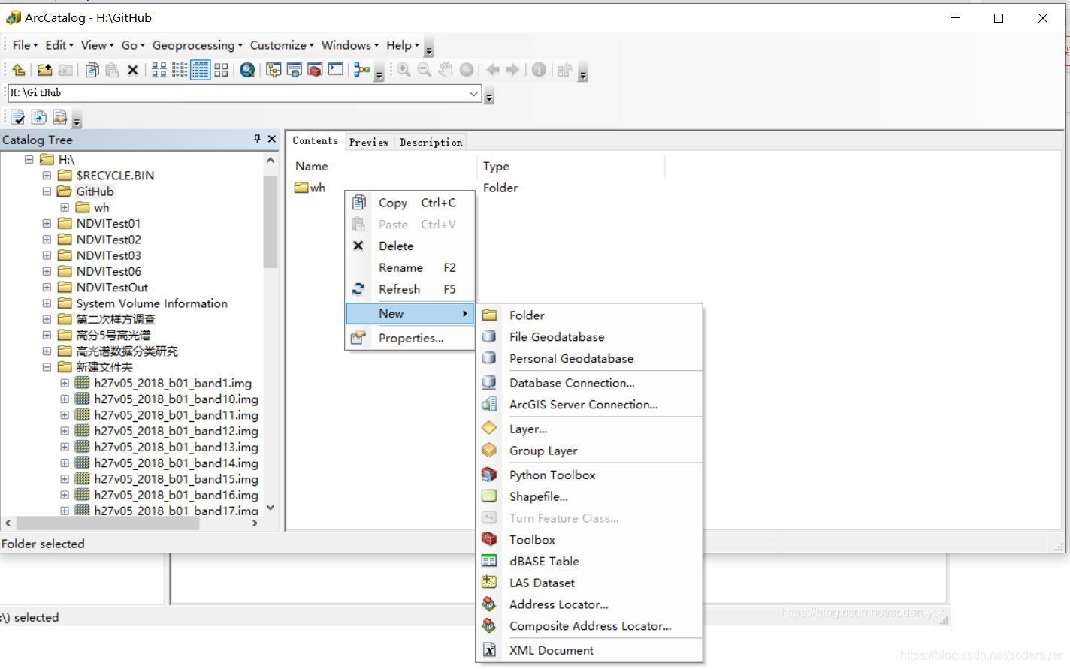Open the Windows menu
1070x669 pixels.
click(350, 45)
